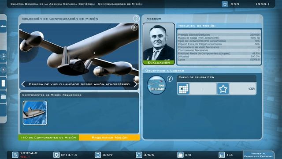Click the Coste row in mission summary
Image resolution: width=282 pixels, height=159 pixels.
(x=219, y=60)
